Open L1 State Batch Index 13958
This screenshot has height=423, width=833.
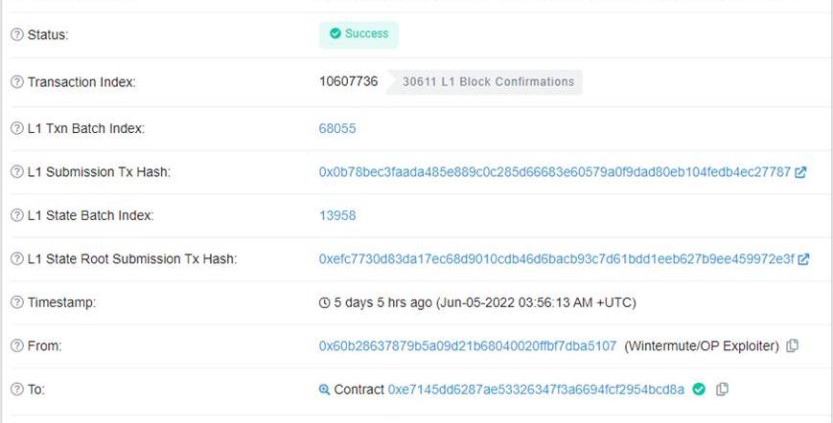337,215
